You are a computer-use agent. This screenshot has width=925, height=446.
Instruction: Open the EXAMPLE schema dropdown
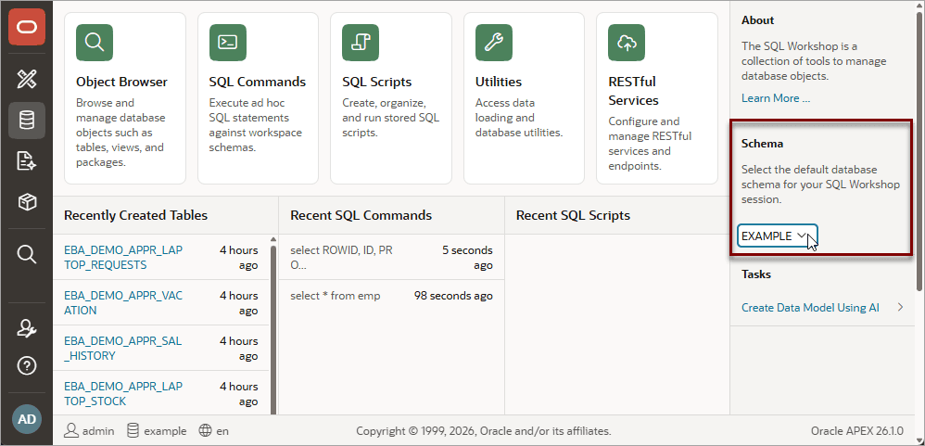(x=777, y=236)
